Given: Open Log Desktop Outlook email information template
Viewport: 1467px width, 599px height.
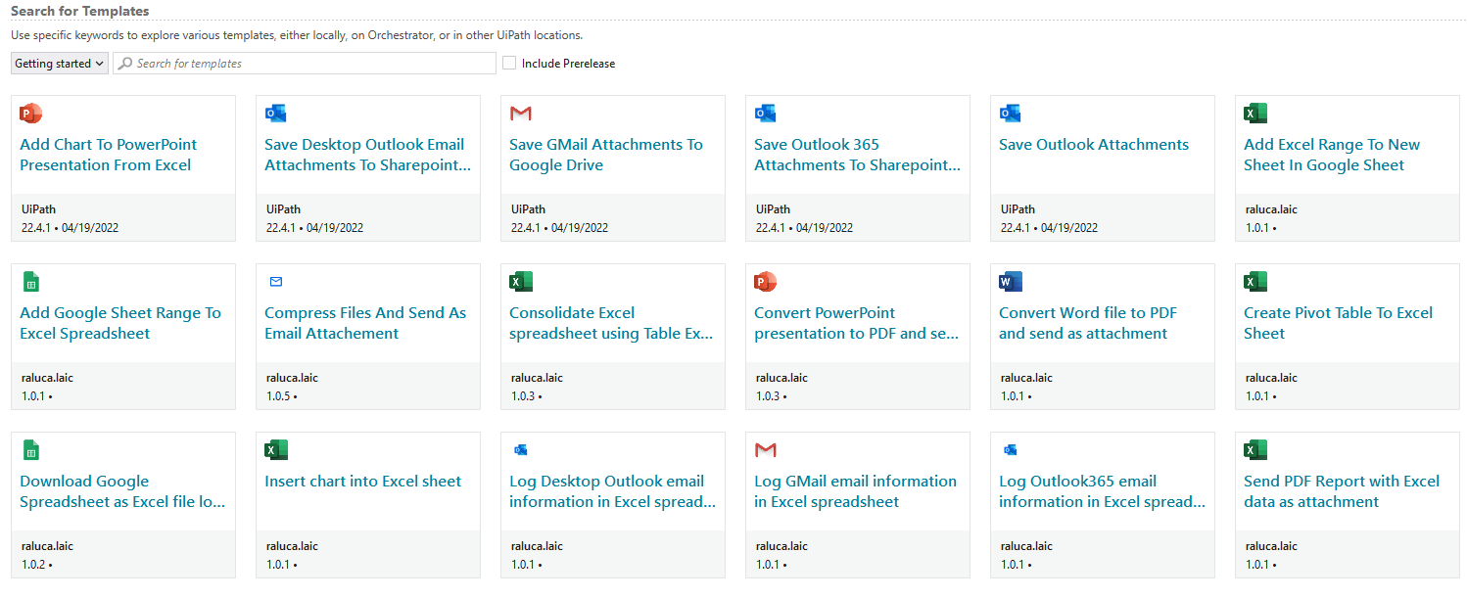Looking at the screenshot, I should click(x=613, y=491).
